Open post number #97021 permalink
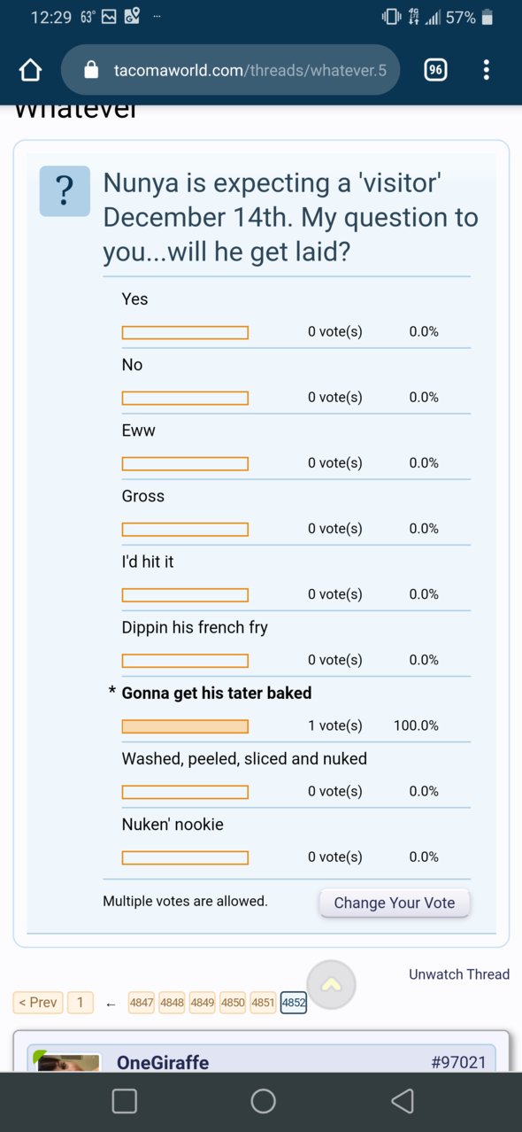This screenshot has width=522, height=1132. [458, 1062]
